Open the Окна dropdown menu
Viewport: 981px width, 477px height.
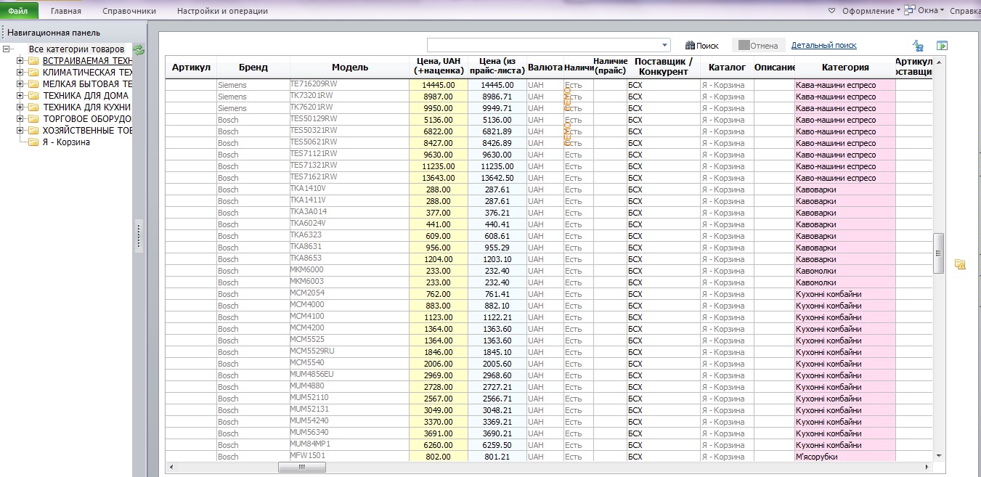pyautogui.click(x=931, y=11)
